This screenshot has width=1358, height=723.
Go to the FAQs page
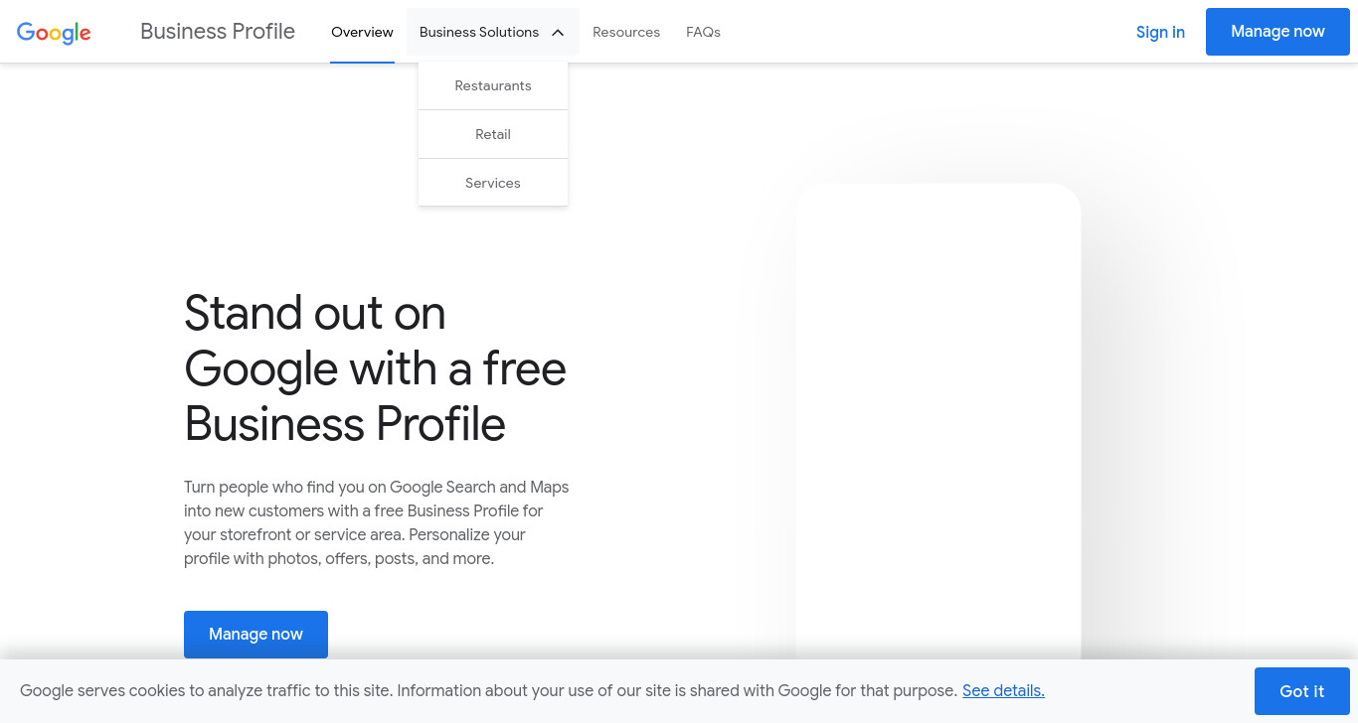pos(703,32)
